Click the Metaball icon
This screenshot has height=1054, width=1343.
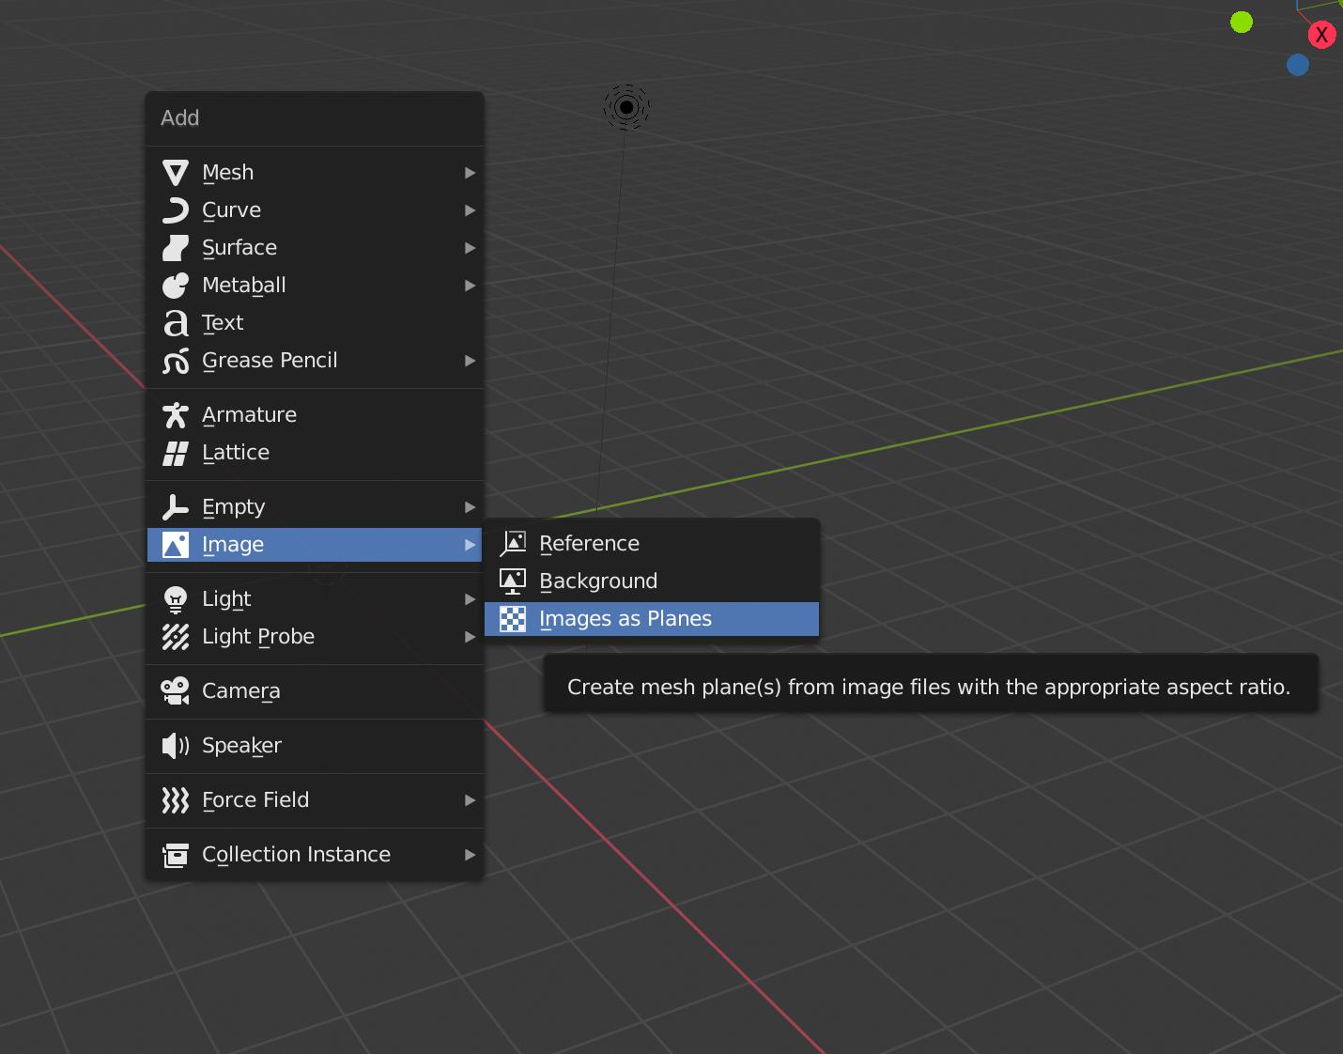[176, 285]
